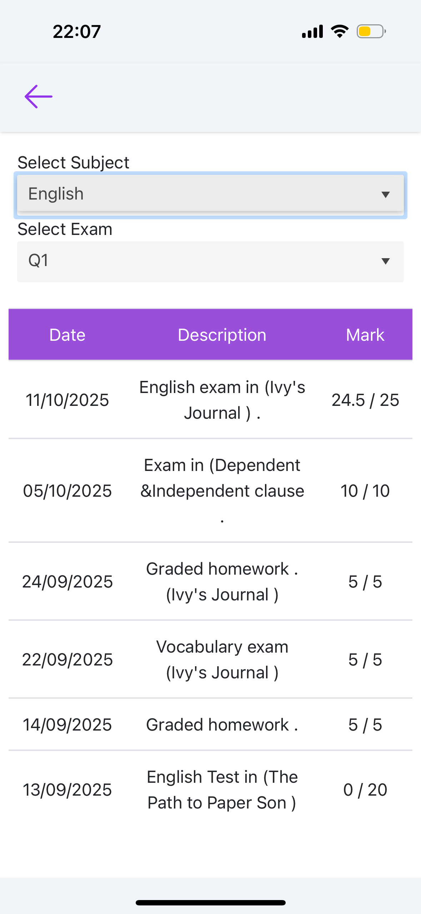Viewport: 421px width, 914px height.
Task: Tap the battery status icon
Action: click(x=371, y=31)
